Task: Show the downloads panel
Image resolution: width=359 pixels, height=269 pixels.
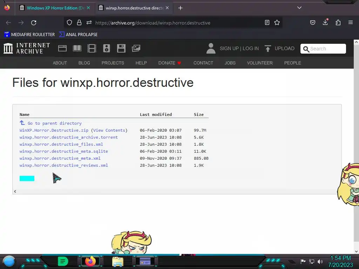Action: (x=325, y=22)
